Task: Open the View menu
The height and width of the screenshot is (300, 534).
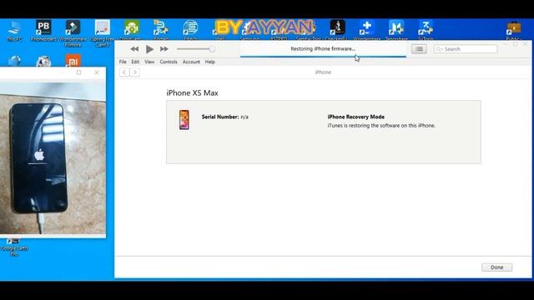Action: [x=149, y=62]
